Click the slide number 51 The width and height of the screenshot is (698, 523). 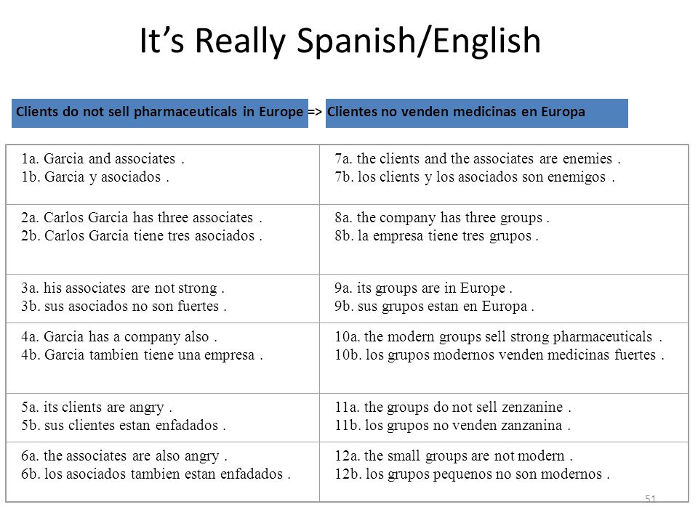[650, 498]
